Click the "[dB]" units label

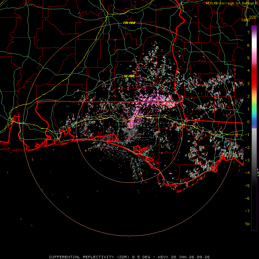pyautogui.click(x=246, y=20)
